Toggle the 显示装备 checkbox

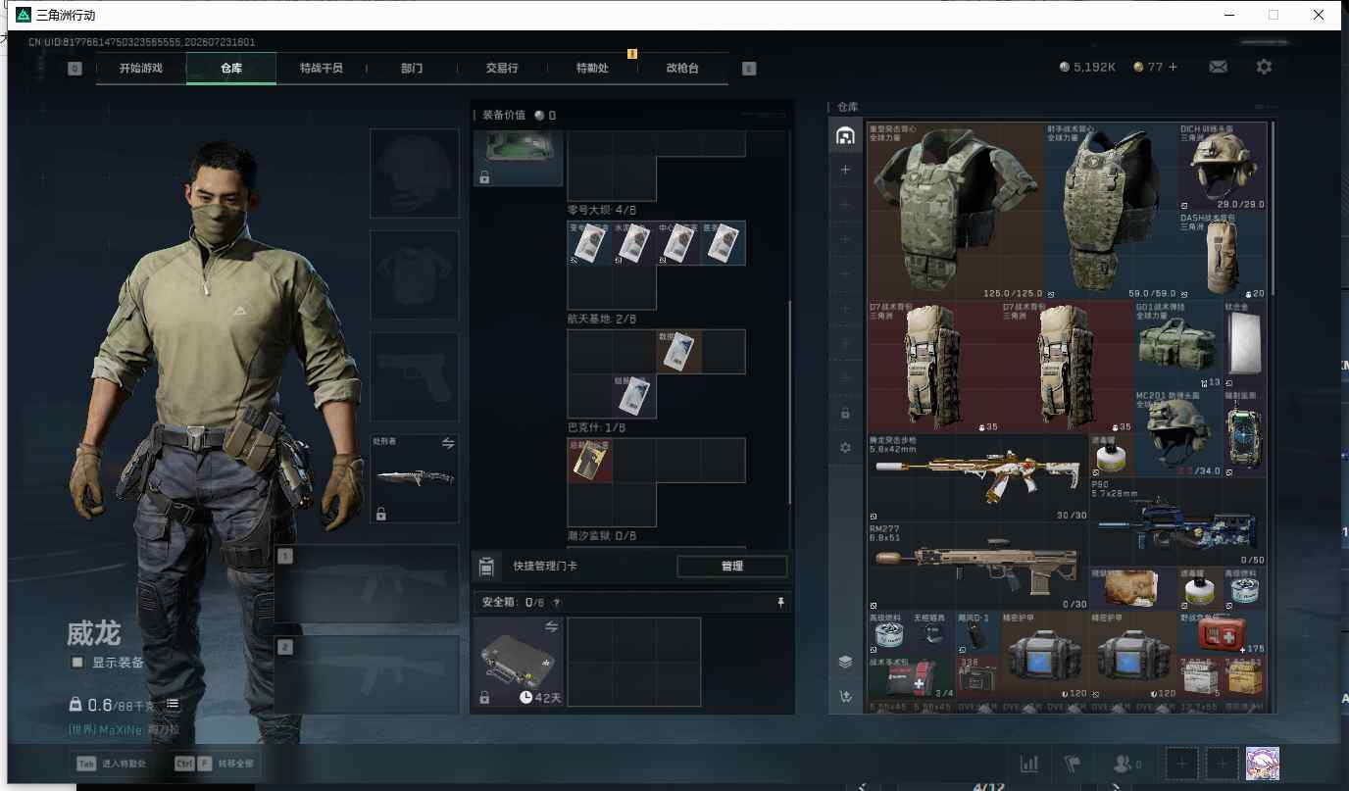pyautogui.click(x=77, y=663)
